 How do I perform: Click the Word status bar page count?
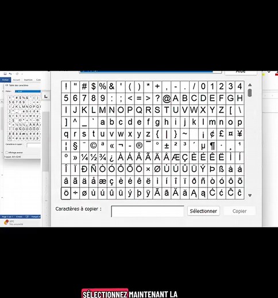click(7, 217)
